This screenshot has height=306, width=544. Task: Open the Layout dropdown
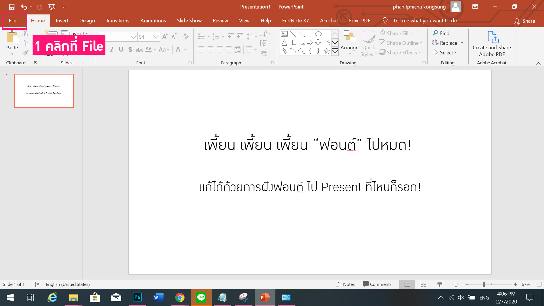(x=75, y=33)
